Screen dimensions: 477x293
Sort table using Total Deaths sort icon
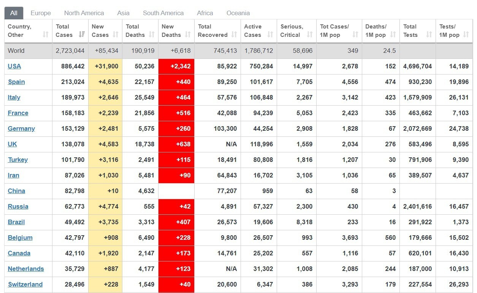152,35
